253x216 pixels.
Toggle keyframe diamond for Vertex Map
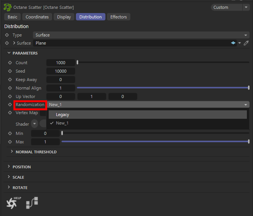click(x=10, y=113)
